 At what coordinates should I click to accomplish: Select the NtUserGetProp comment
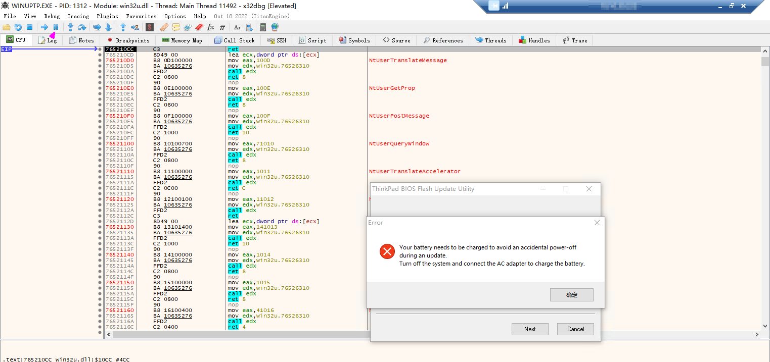[x=392, y=88]
